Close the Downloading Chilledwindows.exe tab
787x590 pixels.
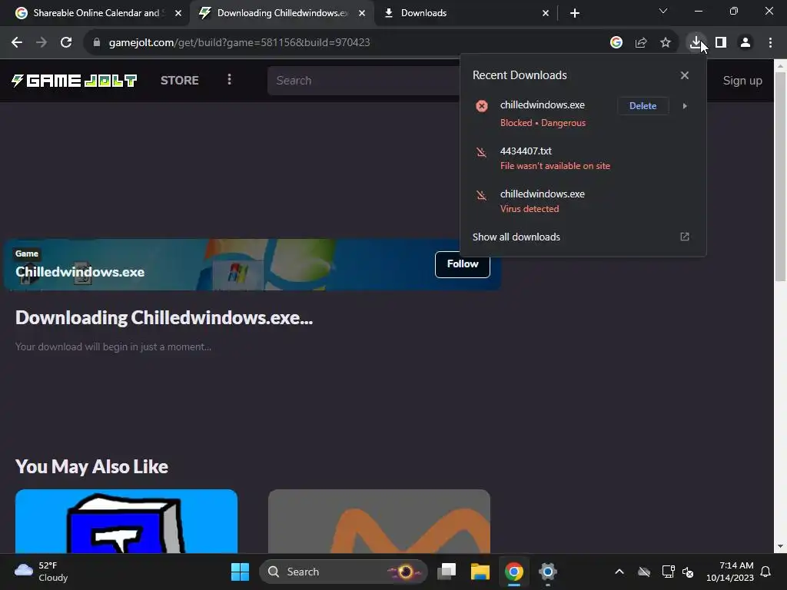pyautogui.click(x=362, y=13)
